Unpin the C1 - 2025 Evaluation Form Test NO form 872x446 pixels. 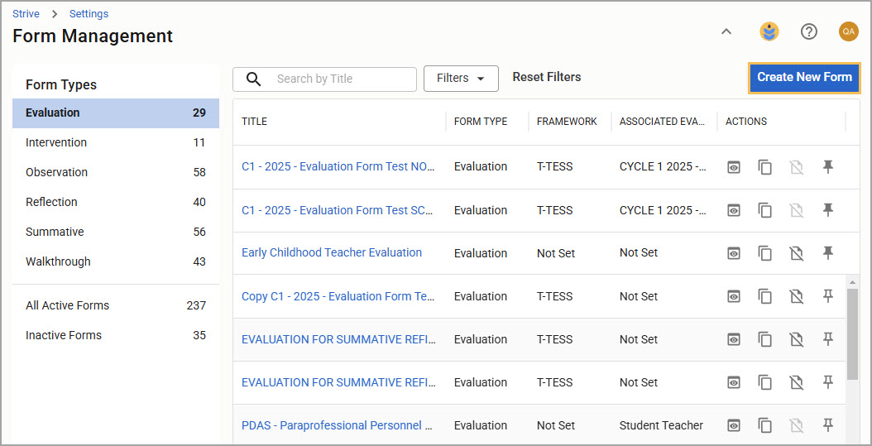[828, 166]
